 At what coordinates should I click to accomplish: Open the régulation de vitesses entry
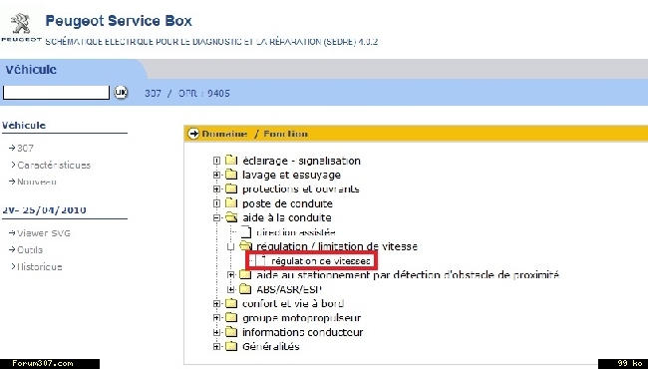tap(321, 261)
